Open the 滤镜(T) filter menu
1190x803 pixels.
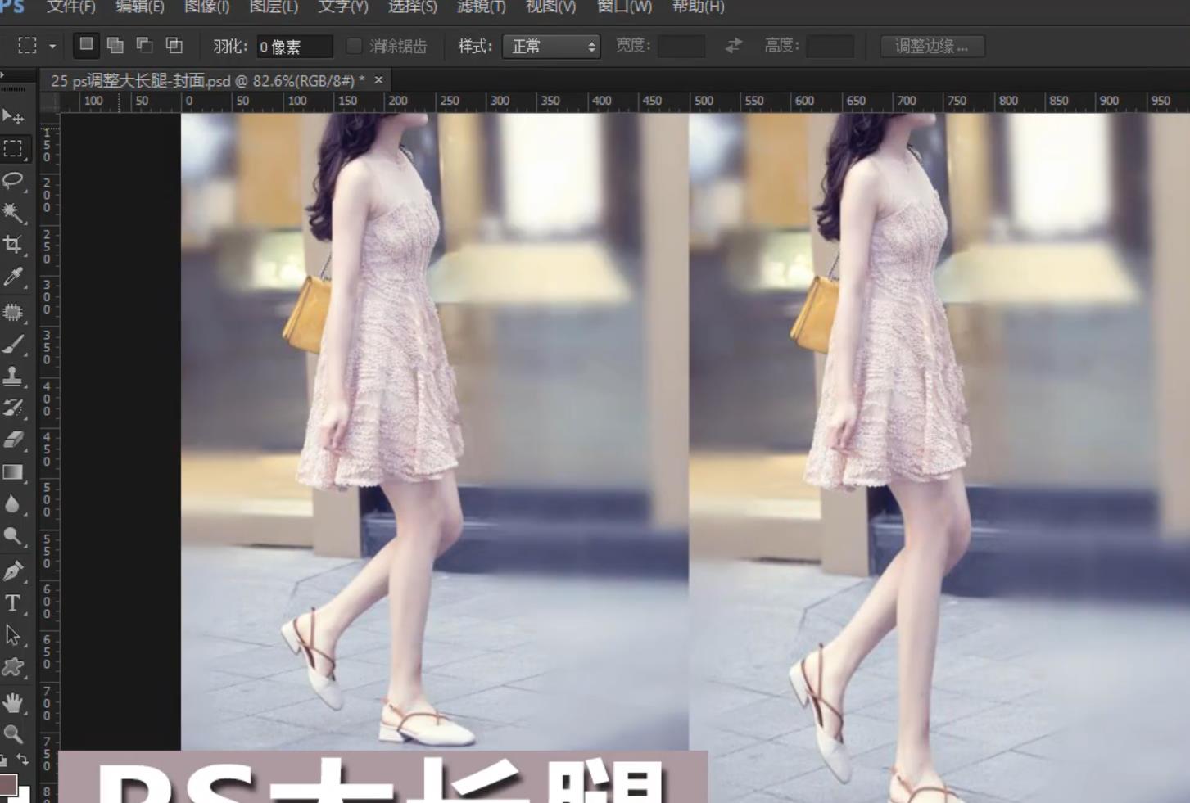click(x=481, y=7)
